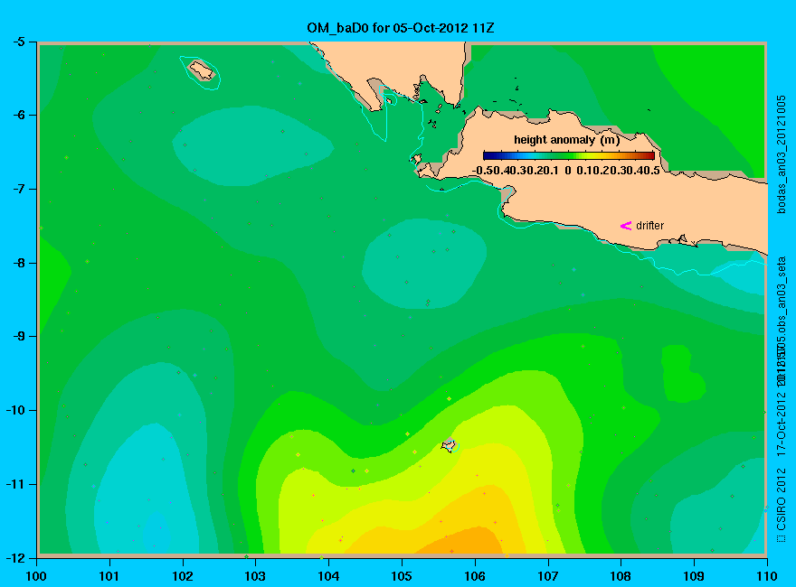The height and width of the screenshot is (587, 796).
Task: Click the small island outlined near 102E 5.5S
Action: click(202, 70)
